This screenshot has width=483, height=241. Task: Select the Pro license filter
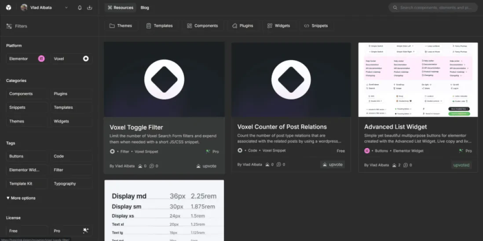[71, 231]
